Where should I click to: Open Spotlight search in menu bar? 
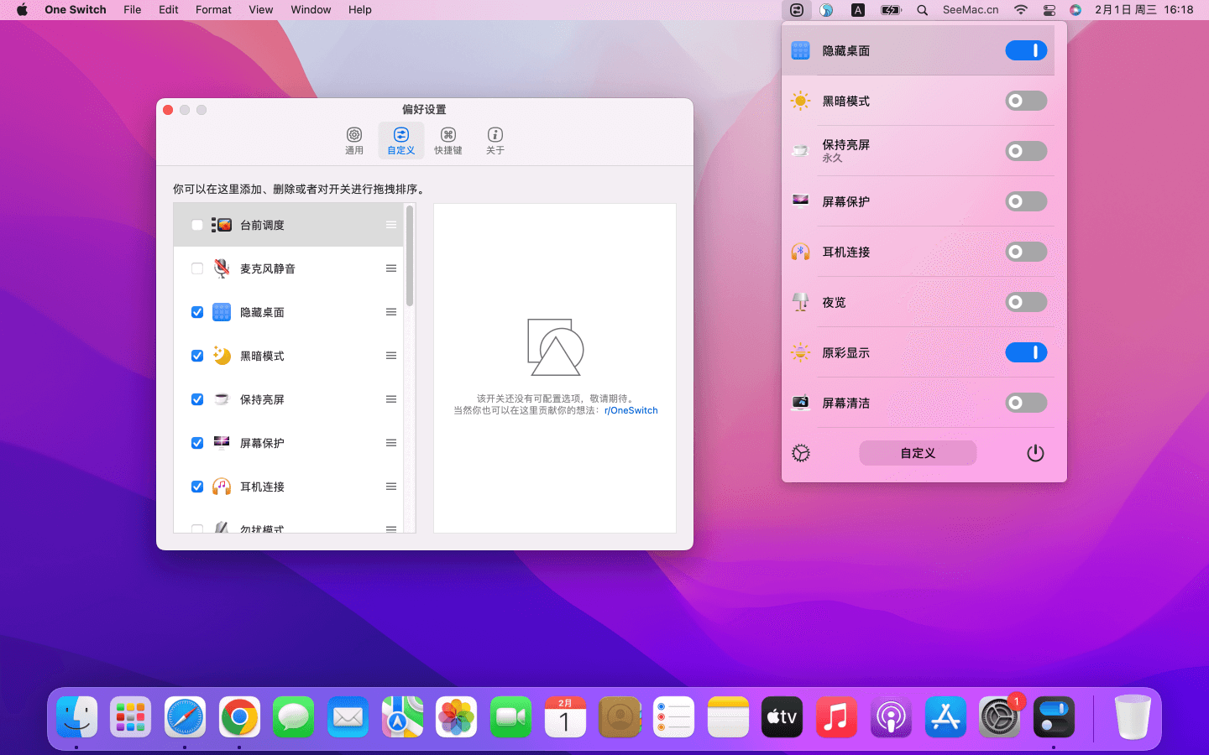point(922,10)
